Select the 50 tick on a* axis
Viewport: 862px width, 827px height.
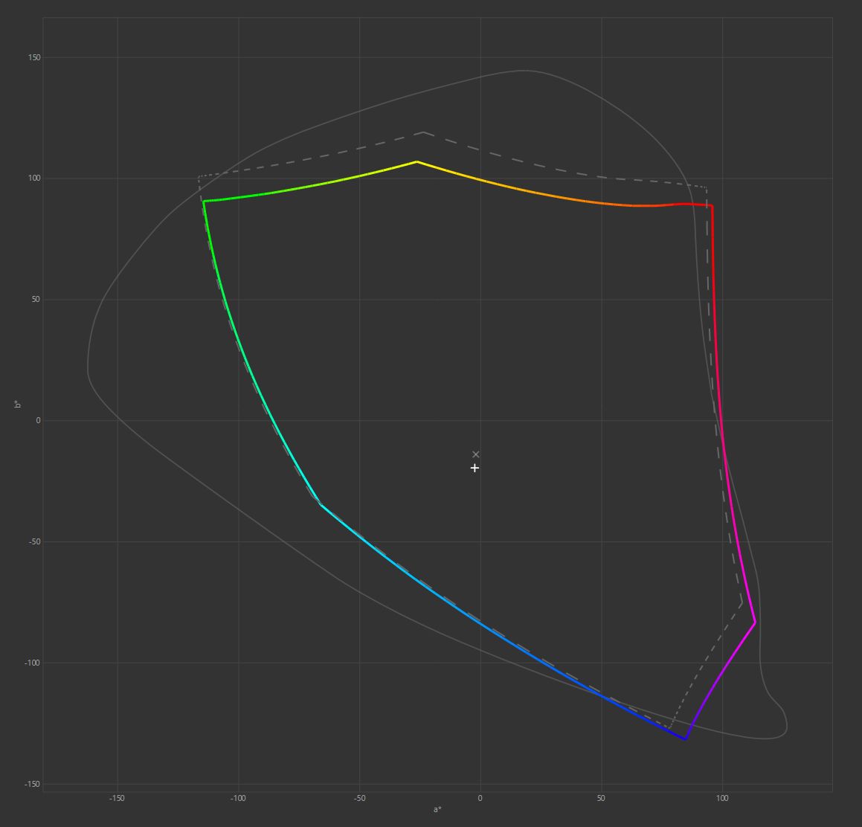tap(601, 798)
